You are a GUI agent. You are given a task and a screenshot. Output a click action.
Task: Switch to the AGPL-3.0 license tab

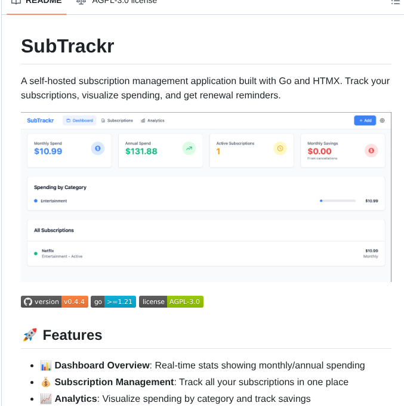click(x=116, y=3)
